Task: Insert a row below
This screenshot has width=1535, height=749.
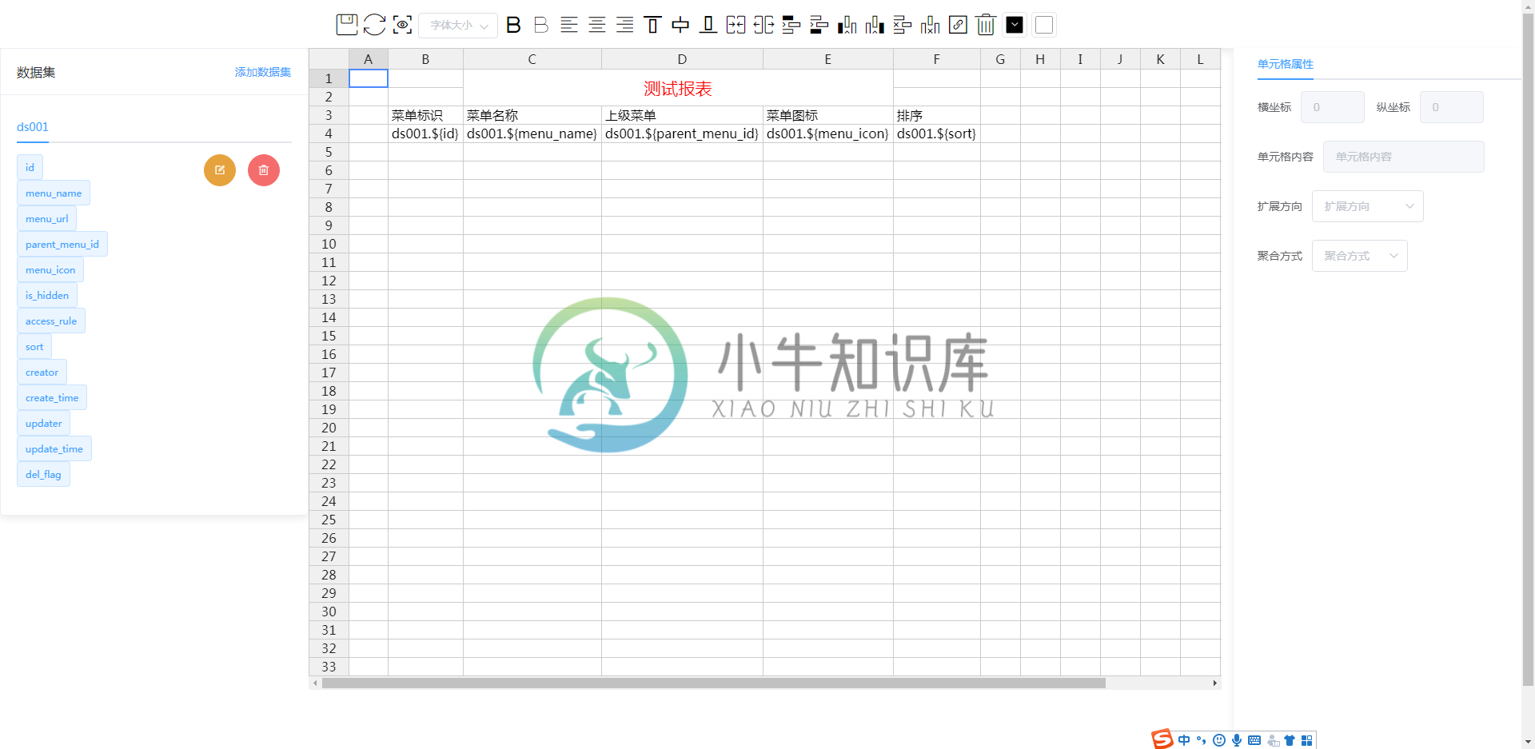Action: tap(819, 25)
